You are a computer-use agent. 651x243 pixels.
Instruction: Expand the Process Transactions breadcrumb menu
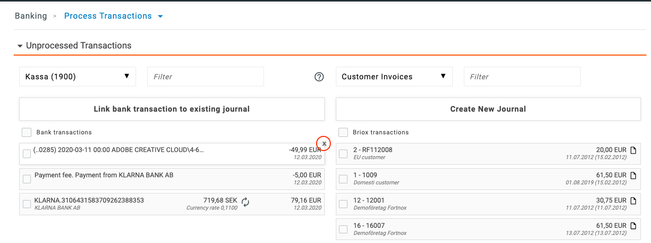pos(160,16)
